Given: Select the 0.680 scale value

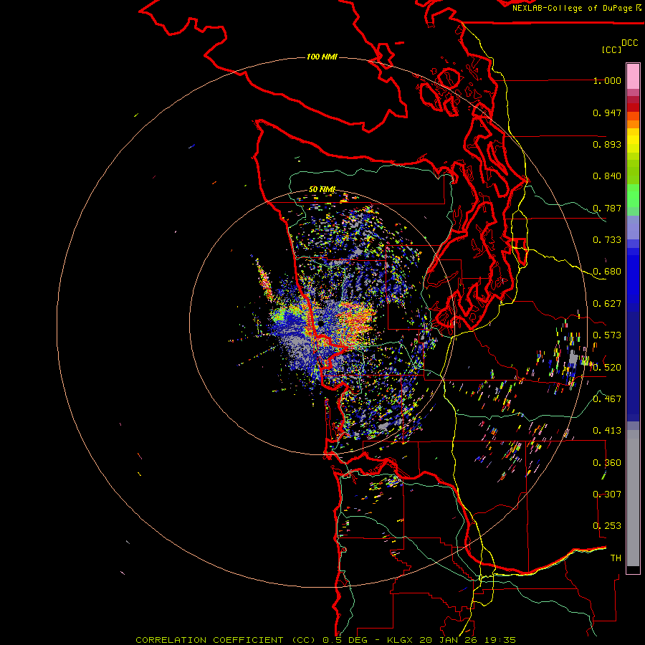Looking at the screenshot, I should [x=607, y=272].
